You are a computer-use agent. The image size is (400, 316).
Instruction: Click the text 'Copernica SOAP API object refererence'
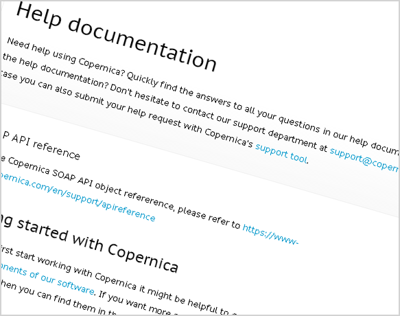pyautogui.click(x=91, y=183)
